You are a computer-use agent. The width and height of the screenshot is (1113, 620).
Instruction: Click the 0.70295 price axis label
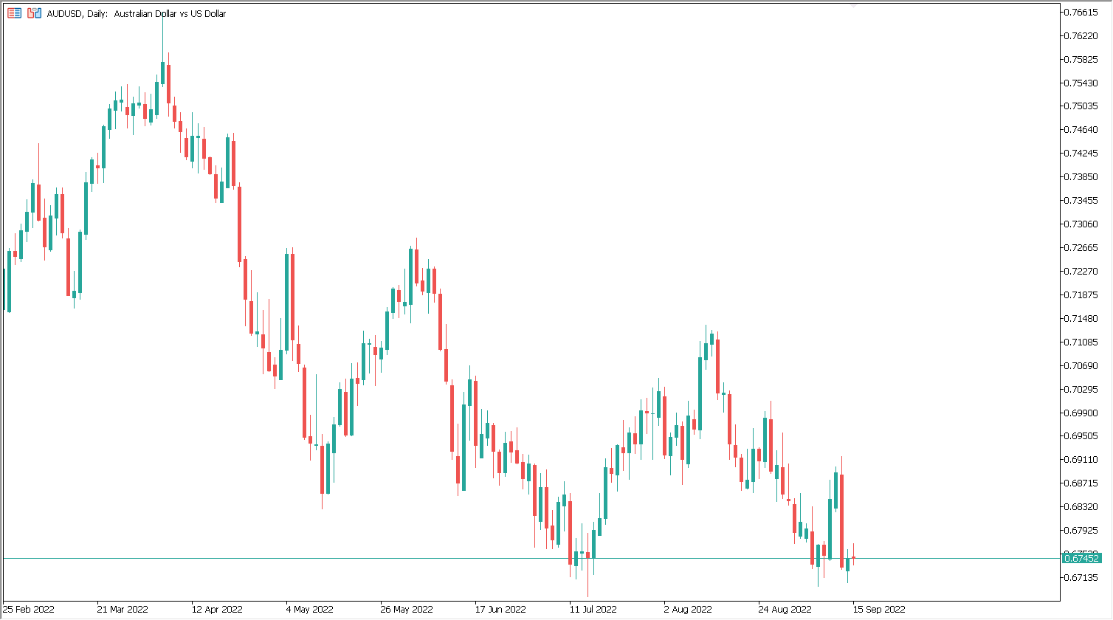(x=1082, y=390)
